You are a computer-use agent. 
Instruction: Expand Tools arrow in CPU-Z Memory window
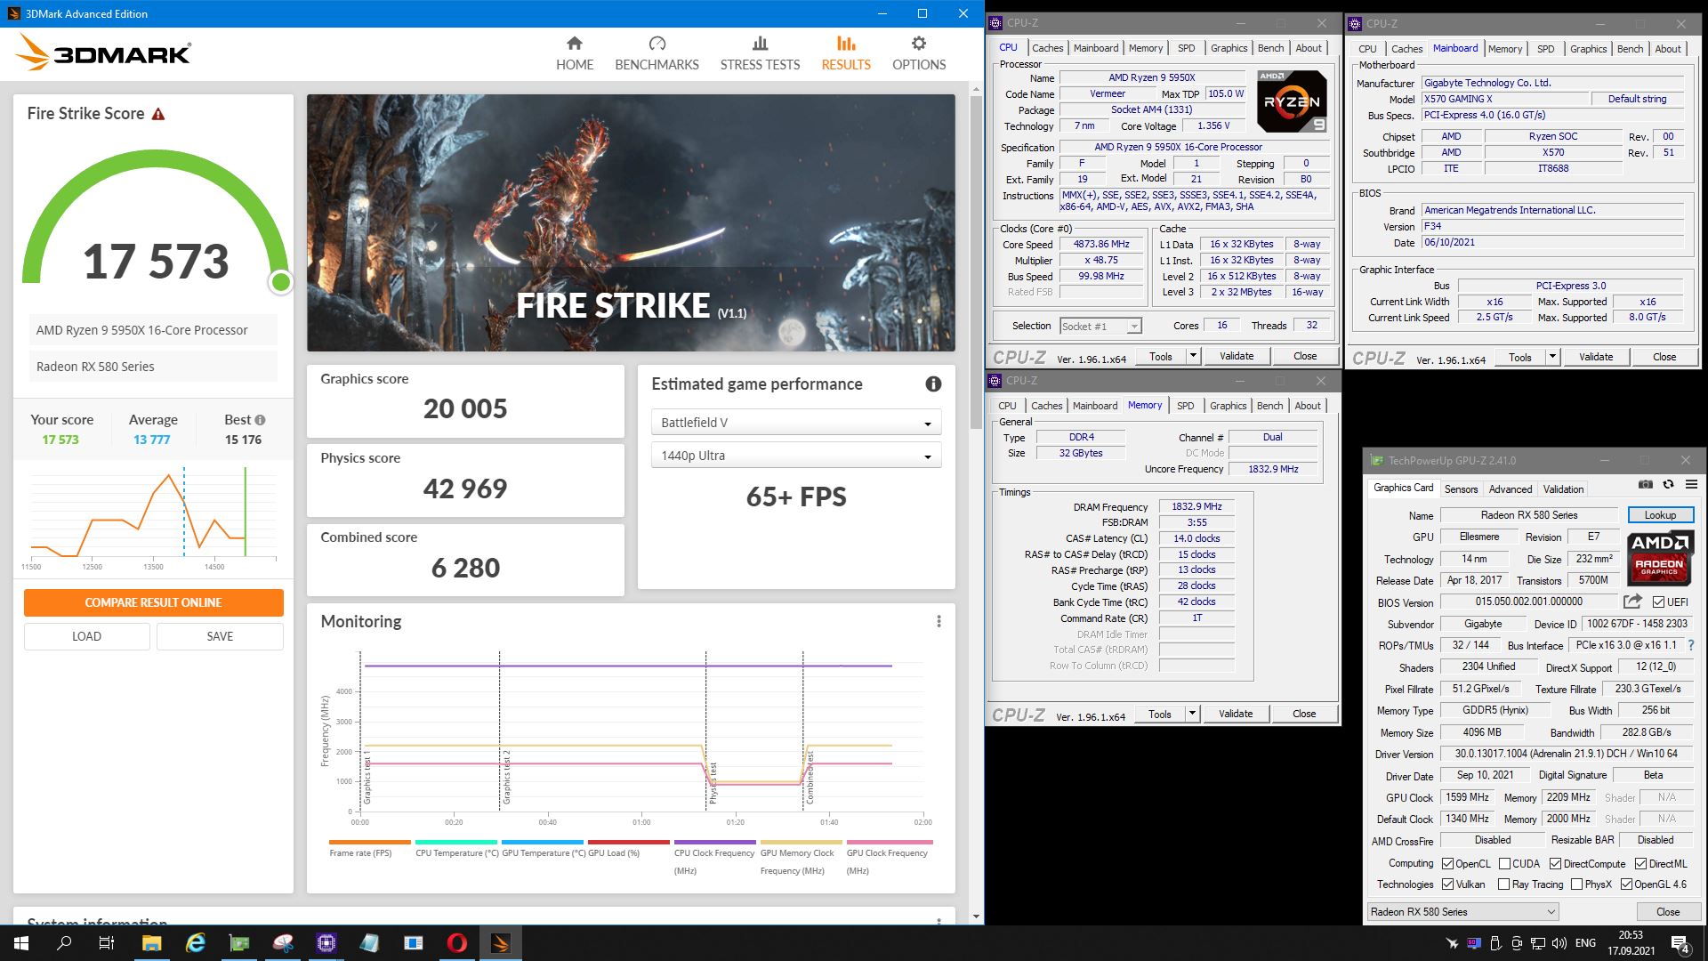[x=1192, y=714]
